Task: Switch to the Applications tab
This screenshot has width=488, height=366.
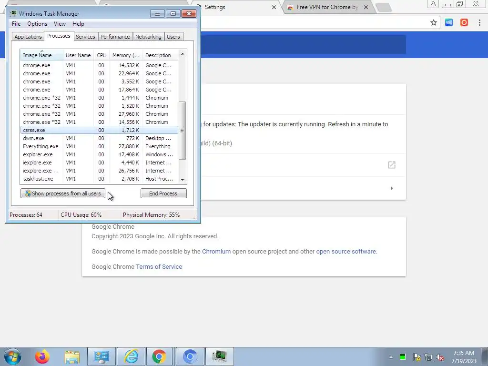Action: 28,37
